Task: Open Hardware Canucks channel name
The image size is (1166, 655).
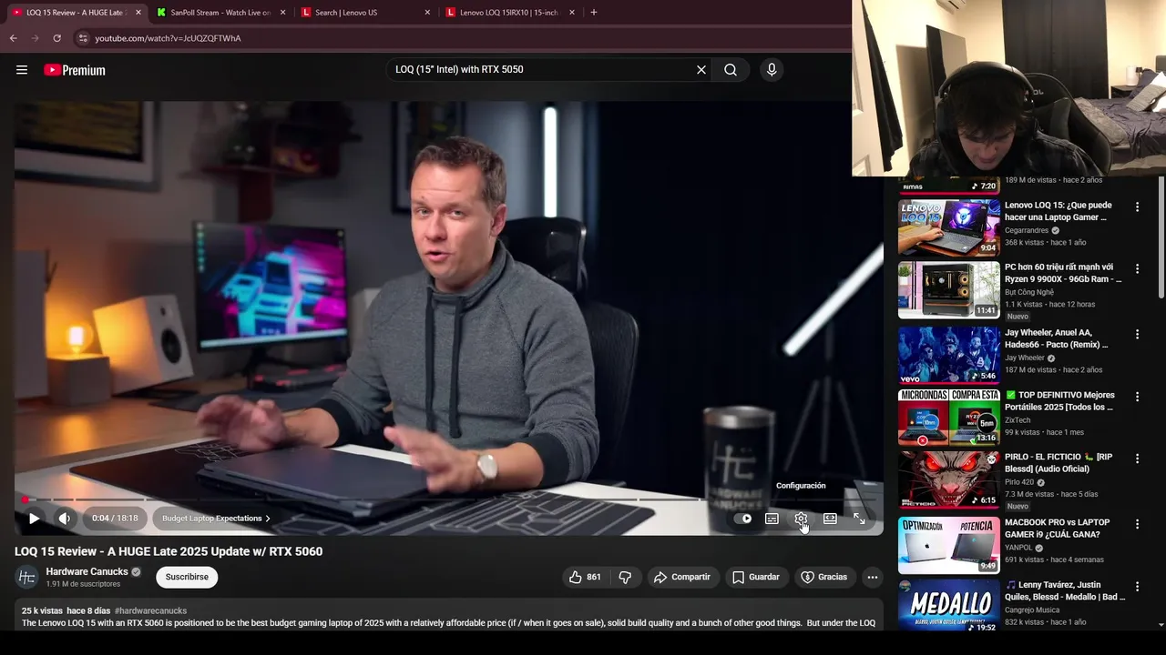Action: (87, 571)
